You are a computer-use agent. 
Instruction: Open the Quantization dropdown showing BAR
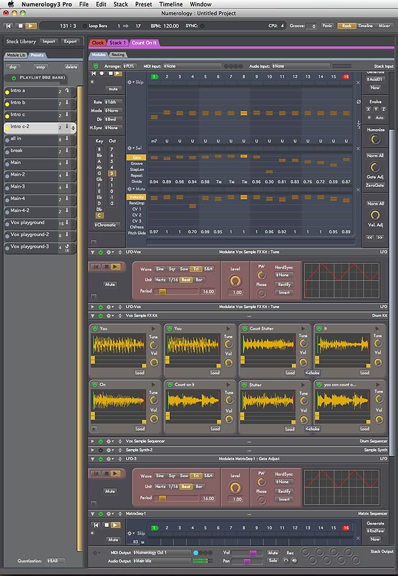pos(56,561)
